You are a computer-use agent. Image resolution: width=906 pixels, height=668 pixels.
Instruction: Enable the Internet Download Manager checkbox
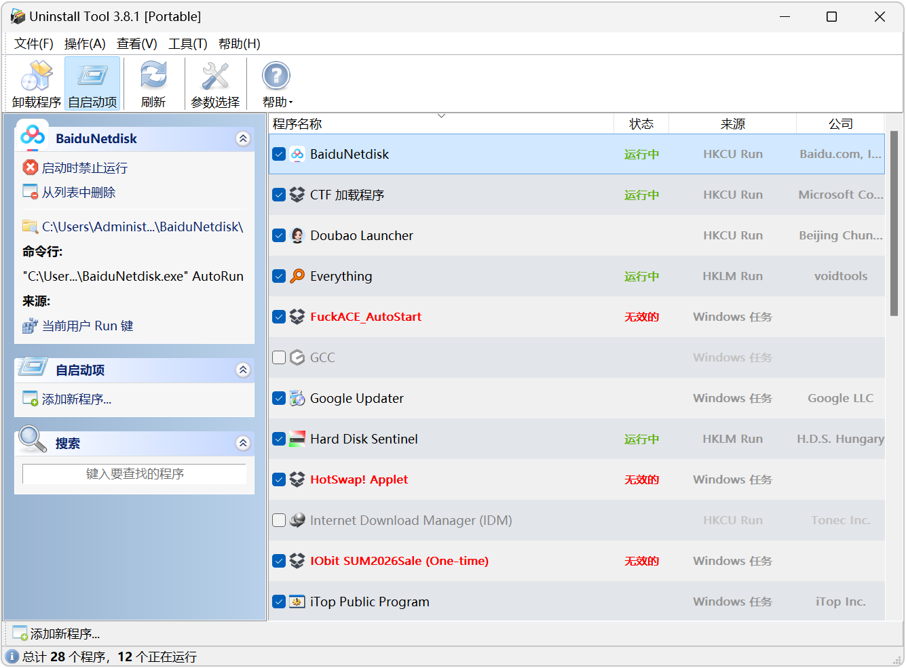pyautogui.click(x=279, y=520)
